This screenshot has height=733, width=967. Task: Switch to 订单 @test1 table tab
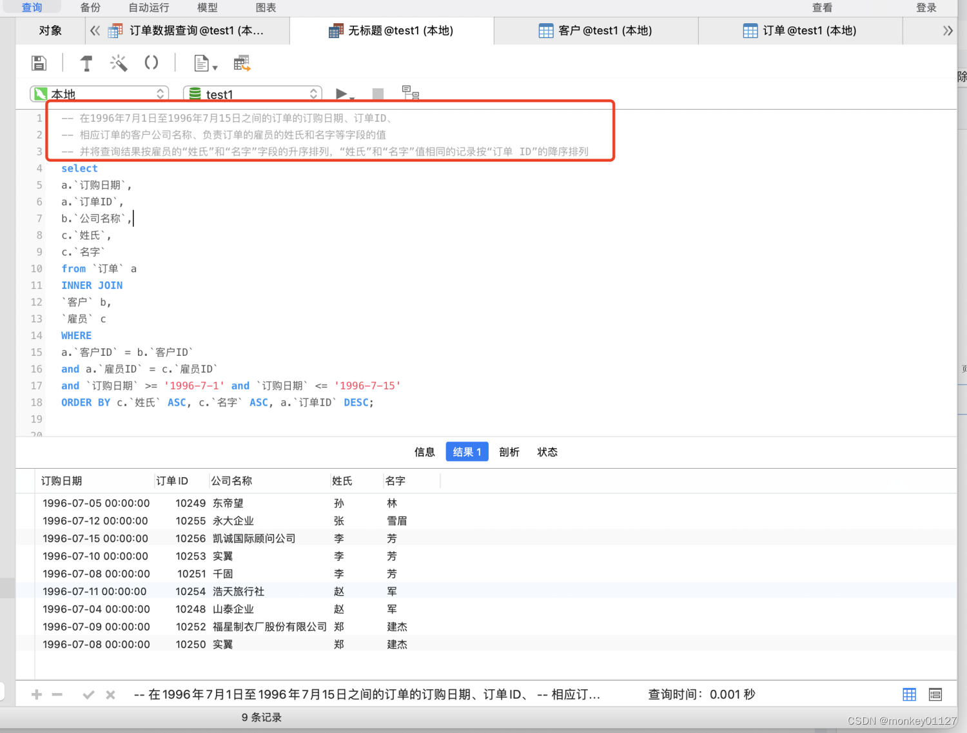click(800, 30)
